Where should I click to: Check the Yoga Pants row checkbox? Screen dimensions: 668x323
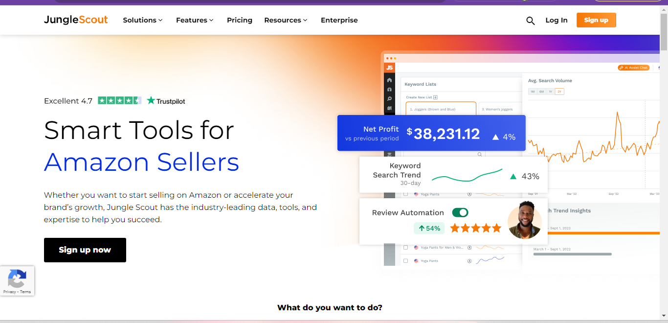coord(405,261)
